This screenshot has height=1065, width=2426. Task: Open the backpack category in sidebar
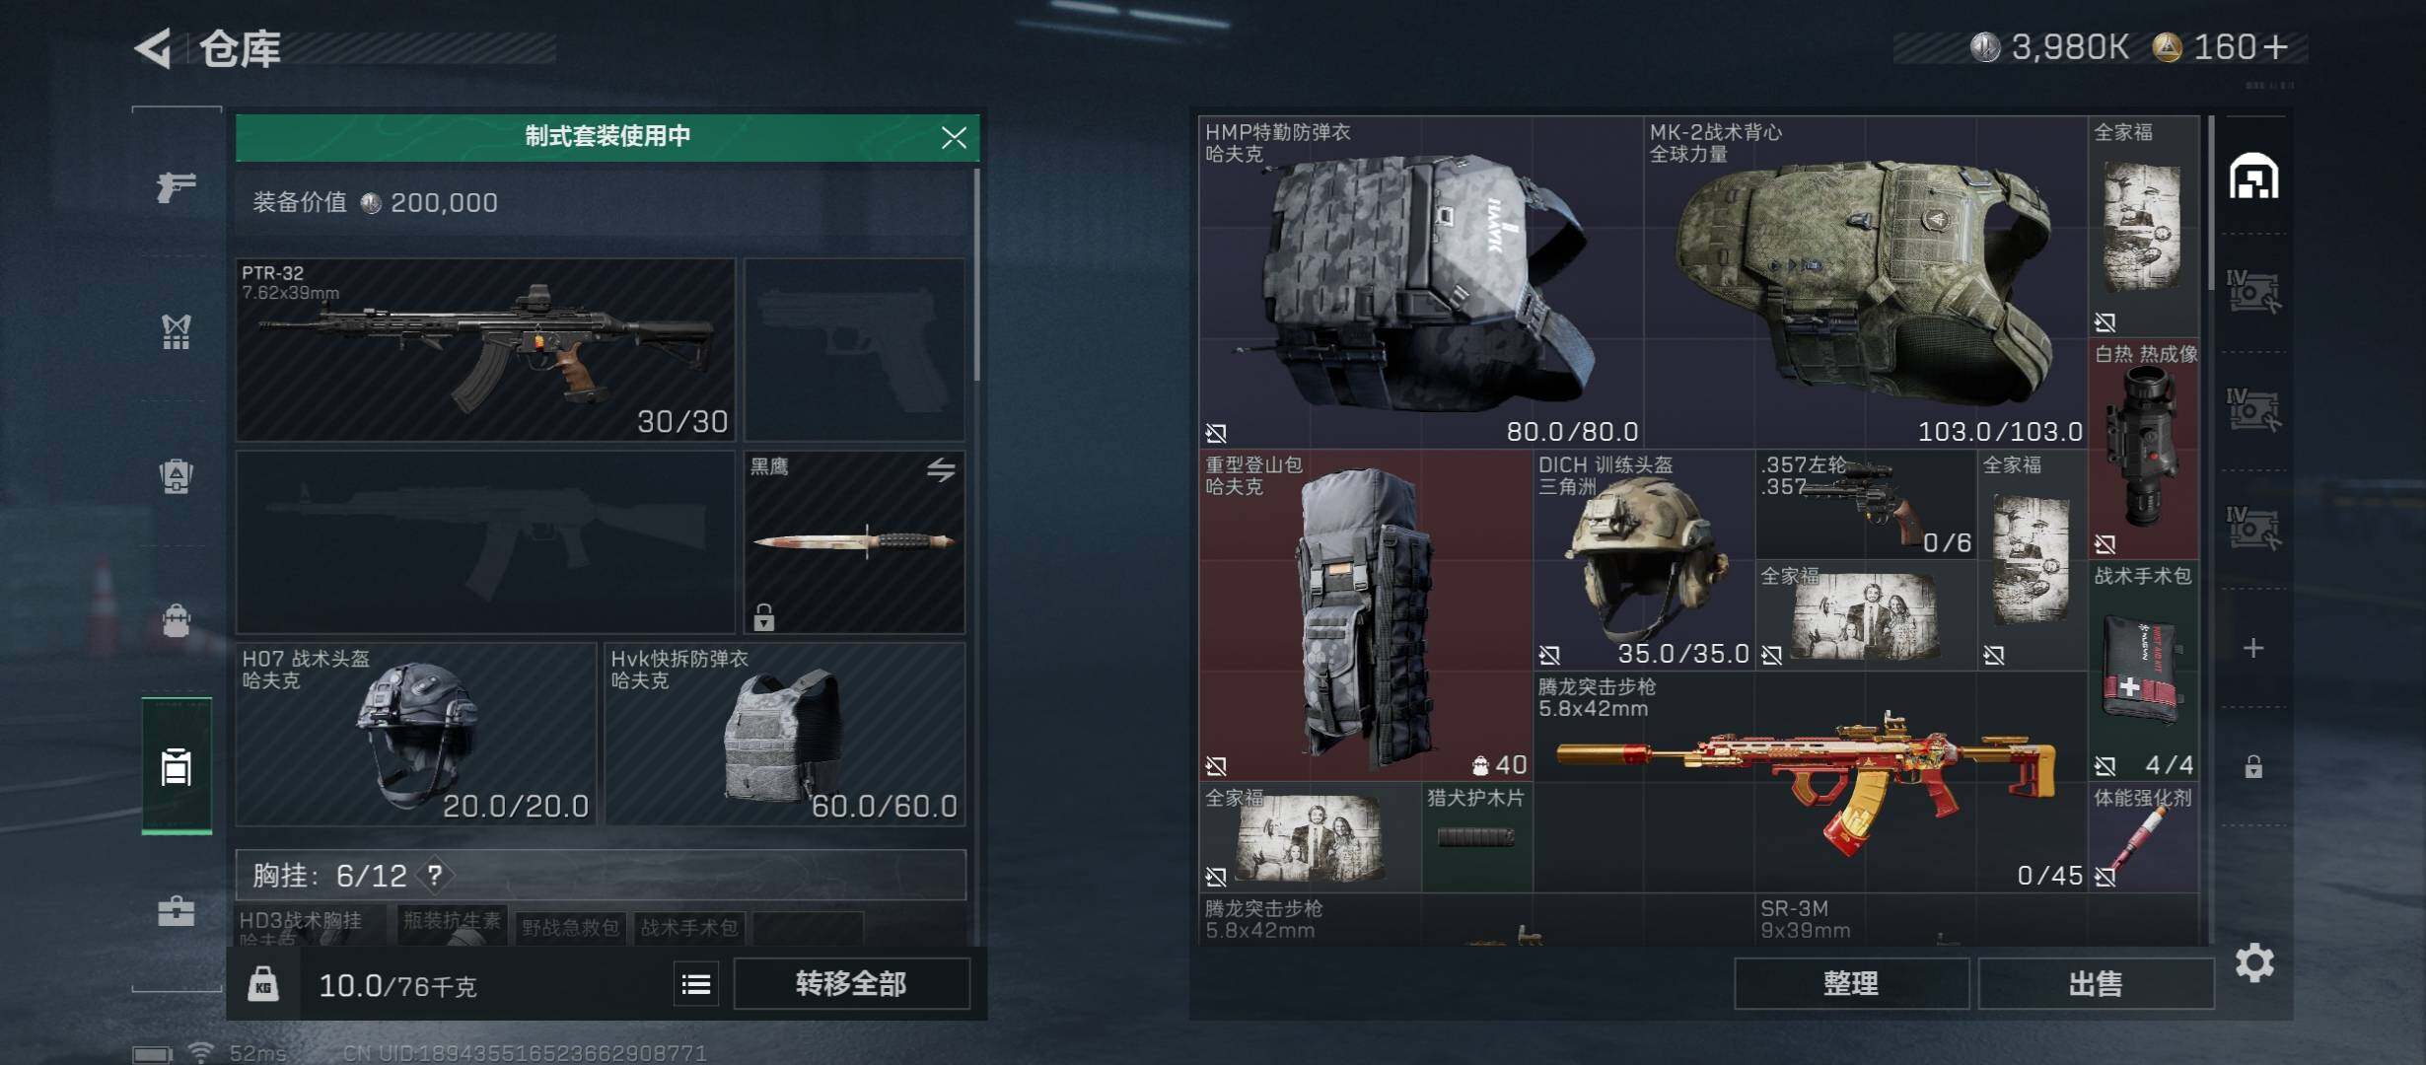pyautogui.click(x=177, y=475)
